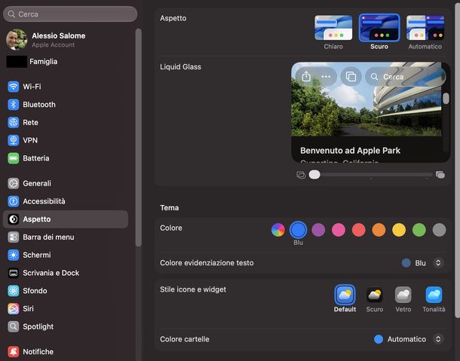Choose Vetro icon and widget style
Image resolution: width=460 pixels, height=361 pixels.
click(403, 298)
